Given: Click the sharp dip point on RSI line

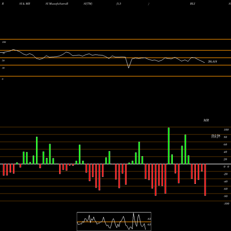Looking at the screenshot, I should pyautogui.click(x=128, y=67).
